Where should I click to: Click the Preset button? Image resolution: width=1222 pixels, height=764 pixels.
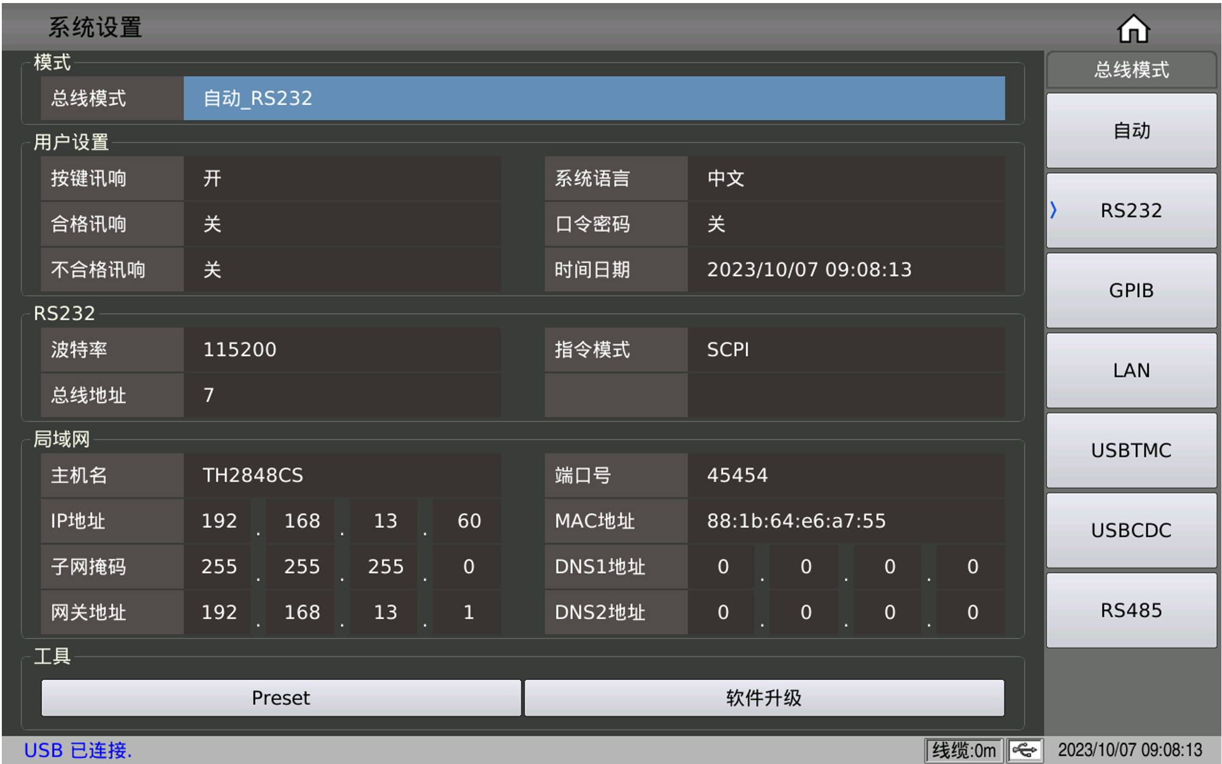point(281,698)
